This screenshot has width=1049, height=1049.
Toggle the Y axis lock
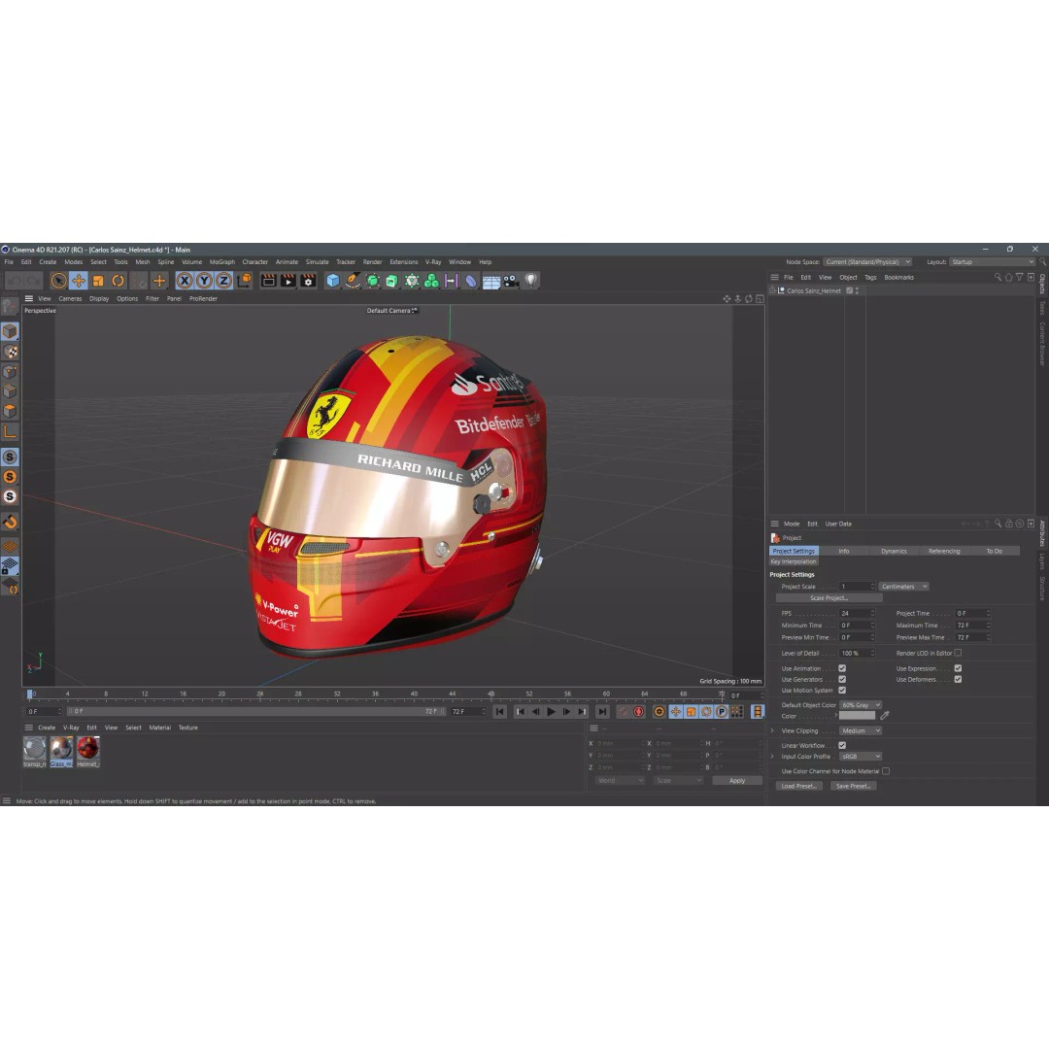(x=204, y=281)
